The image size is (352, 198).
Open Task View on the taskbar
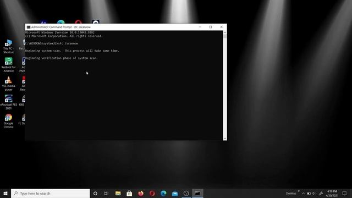[106, 193]
